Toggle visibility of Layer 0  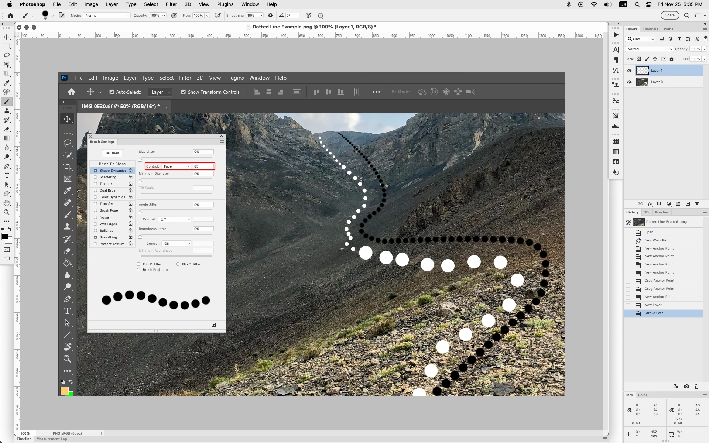click(x=630, y=82)
